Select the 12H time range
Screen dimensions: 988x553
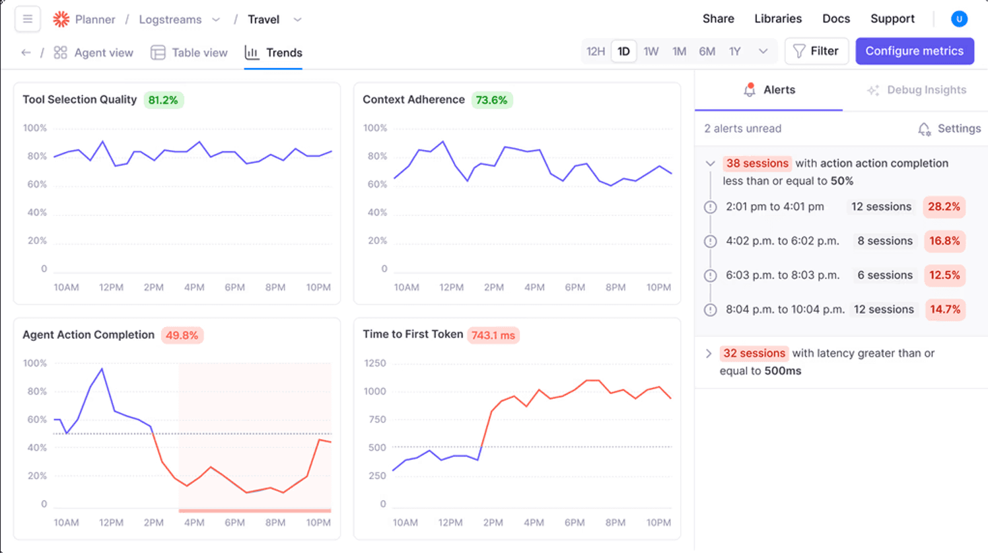click(x=595, y=52)
